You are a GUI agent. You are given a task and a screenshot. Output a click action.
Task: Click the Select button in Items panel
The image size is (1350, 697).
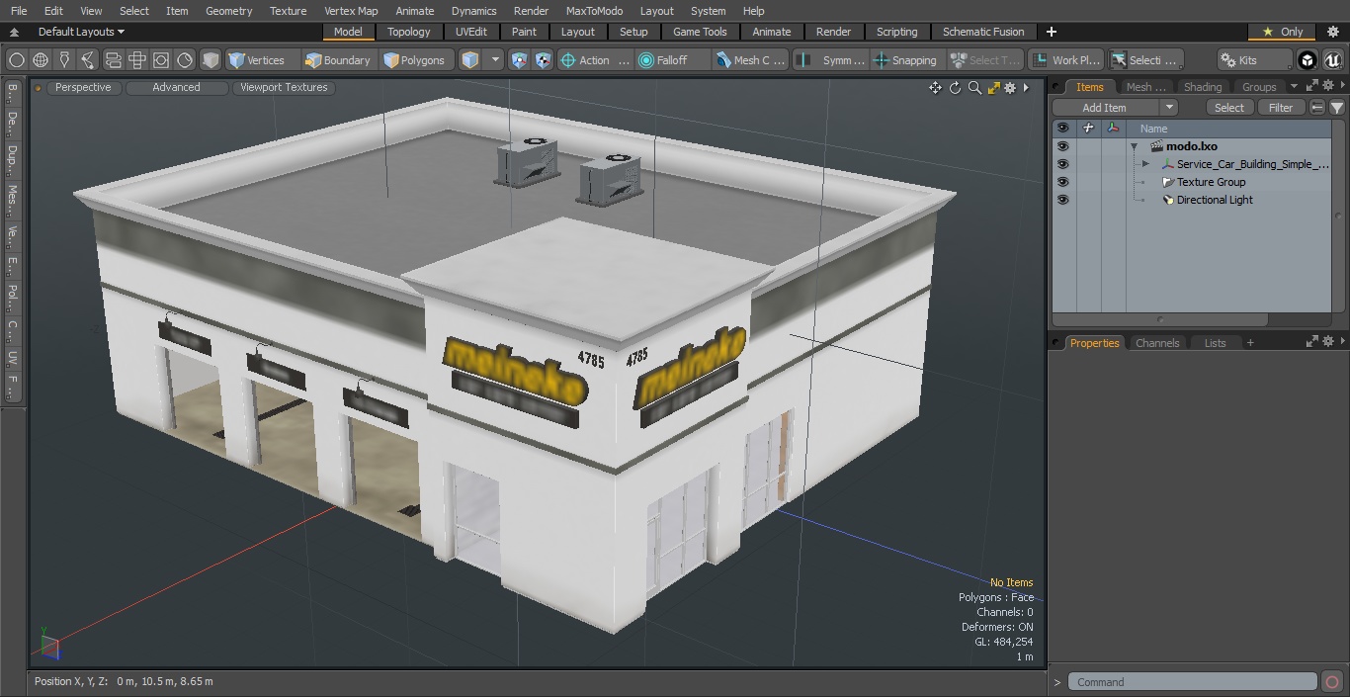pos(1229,108)
